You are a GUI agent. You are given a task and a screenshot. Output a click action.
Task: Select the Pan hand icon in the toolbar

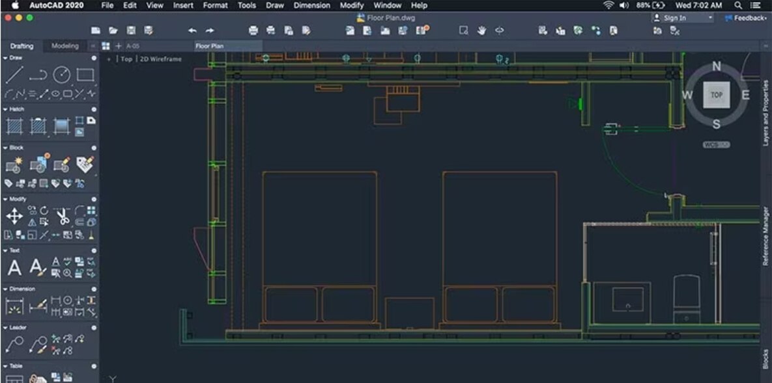pos(480,30)
